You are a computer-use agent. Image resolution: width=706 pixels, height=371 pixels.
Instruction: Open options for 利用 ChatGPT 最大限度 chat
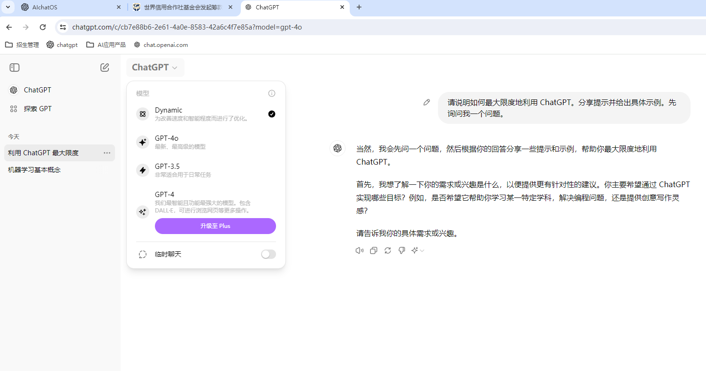107,153
